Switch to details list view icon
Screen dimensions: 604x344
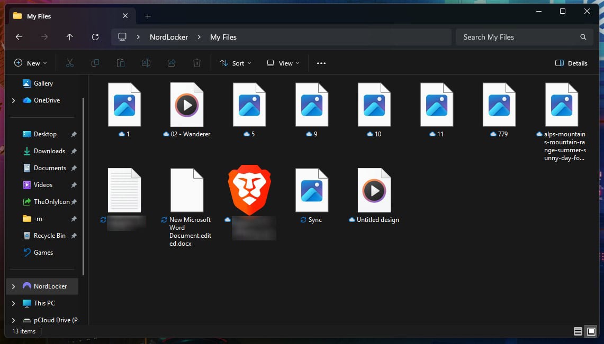578,331
